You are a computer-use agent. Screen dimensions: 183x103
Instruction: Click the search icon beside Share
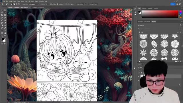pos(177,4)
